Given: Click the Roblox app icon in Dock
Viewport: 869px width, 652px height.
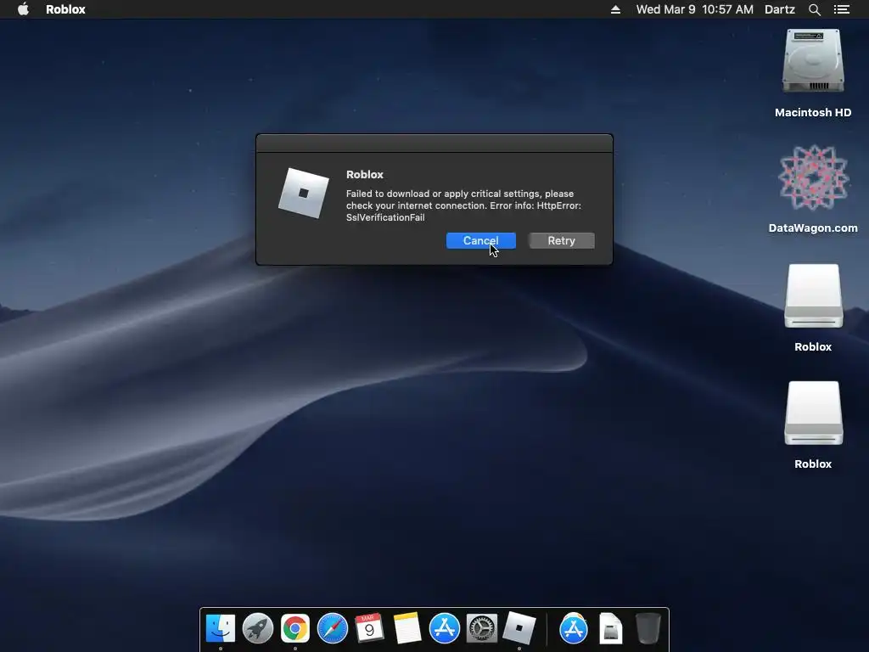Looking at the screenshot, I should coord(519,628).
